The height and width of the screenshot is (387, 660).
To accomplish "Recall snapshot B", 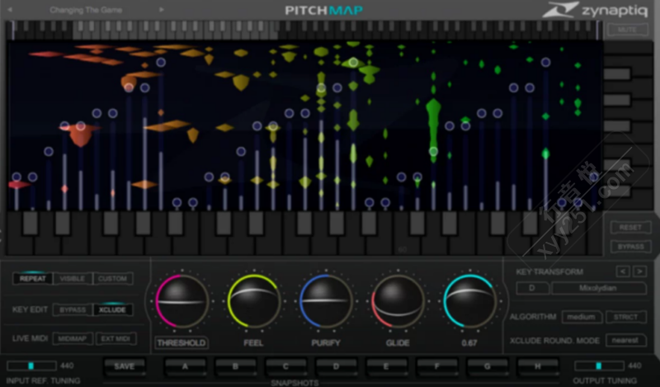I will coord(235,366).
